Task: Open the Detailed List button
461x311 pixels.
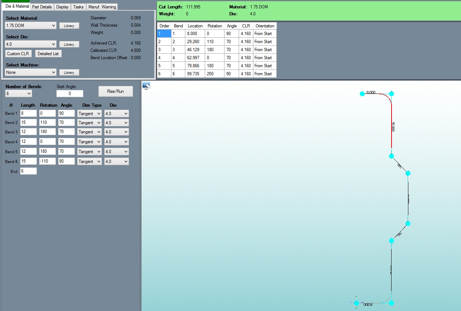Action: pyautogui.click(x=48, y=54)
